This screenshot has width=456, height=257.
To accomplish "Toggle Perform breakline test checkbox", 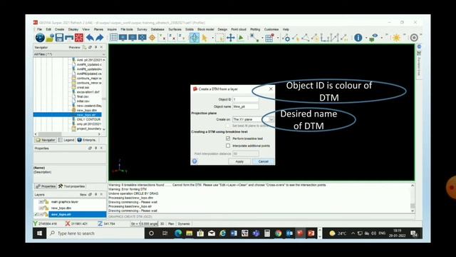I will 228,138.
